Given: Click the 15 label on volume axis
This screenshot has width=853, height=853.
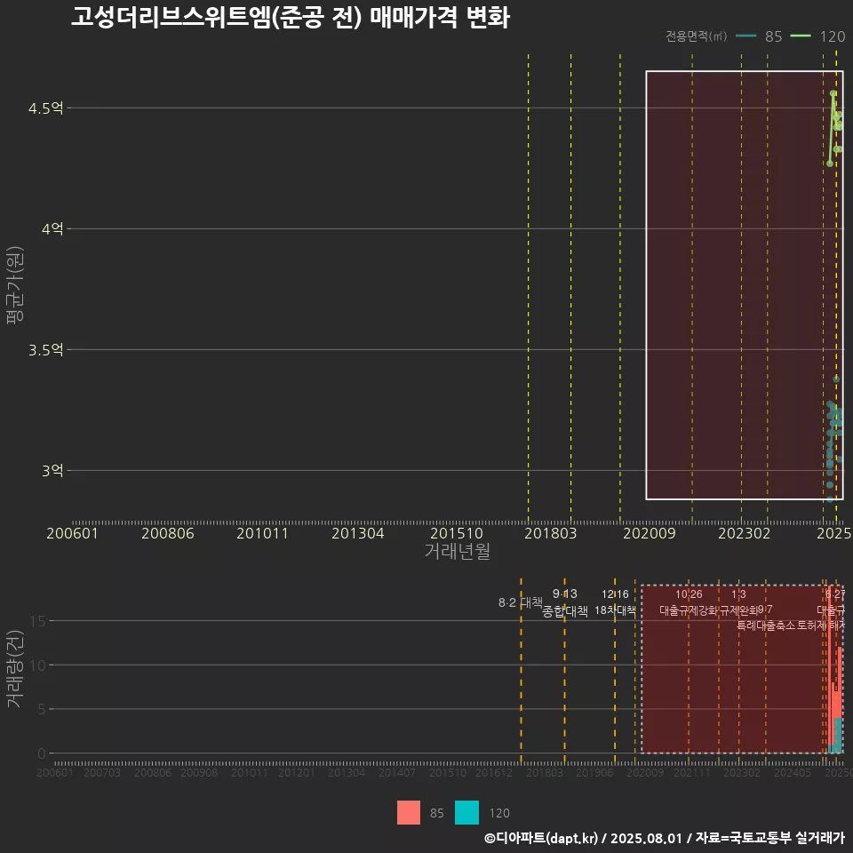Looking at the screenshot, I should point(38,621).
